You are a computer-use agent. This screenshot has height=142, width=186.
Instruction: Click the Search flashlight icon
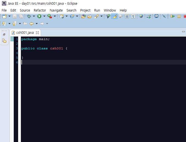96,16
